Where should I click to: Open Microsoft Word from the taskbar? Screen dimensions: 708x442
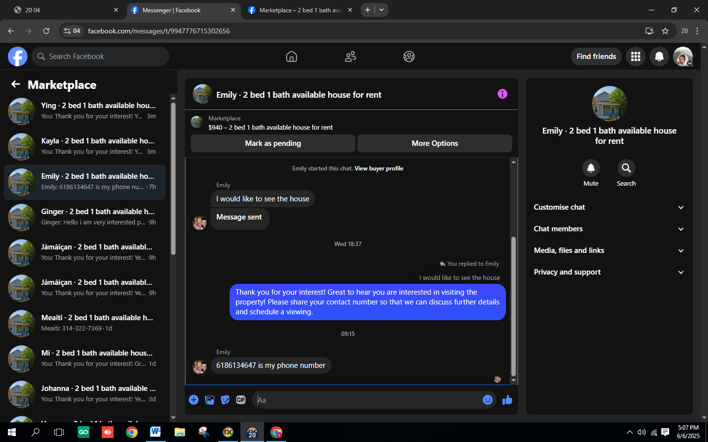click(155, 432)
